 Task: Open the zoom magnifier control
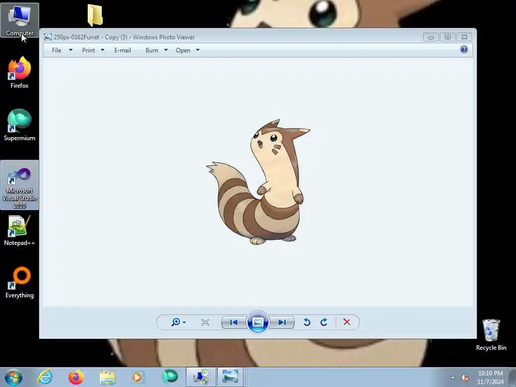click(176, 322)
